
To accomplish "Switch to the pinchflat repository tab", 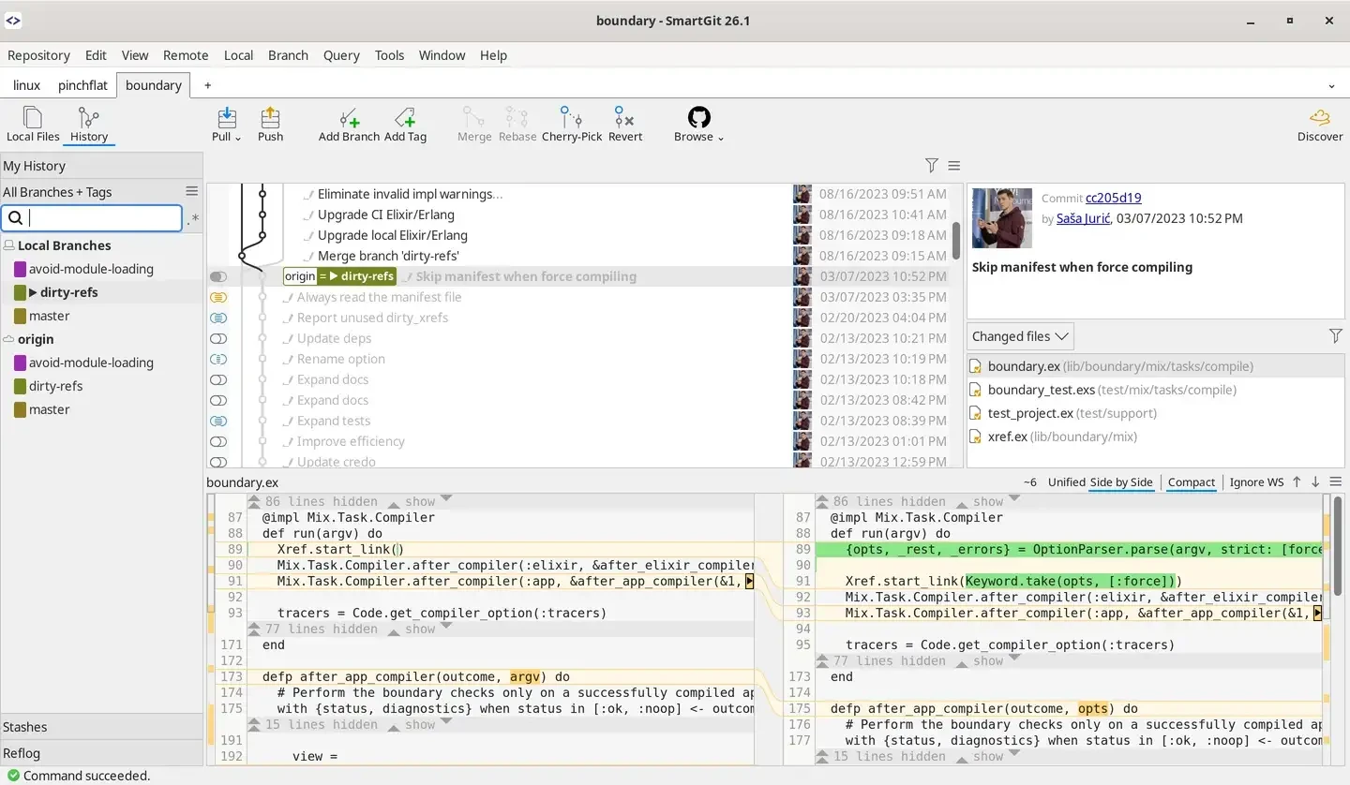I will coord(82,85).
